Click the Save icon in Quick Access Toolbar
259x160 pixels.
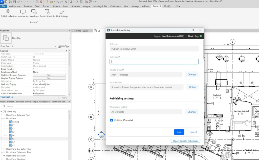[x=15, y=2]
